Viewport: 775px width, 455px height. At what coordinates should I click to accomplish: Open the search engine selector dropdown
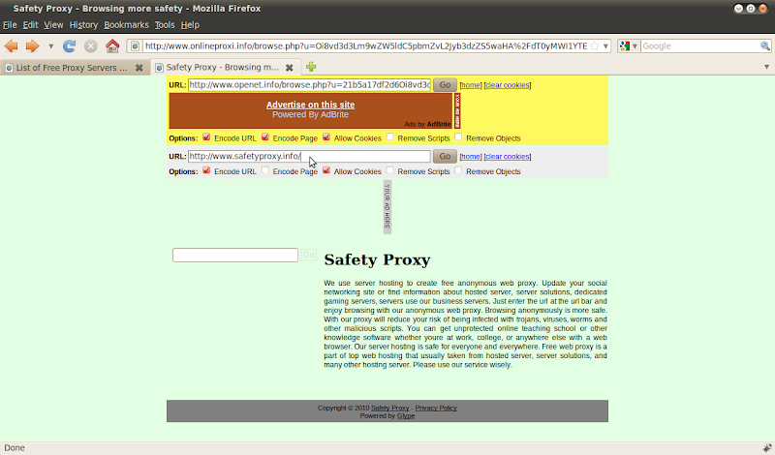(x=629, y=45)
